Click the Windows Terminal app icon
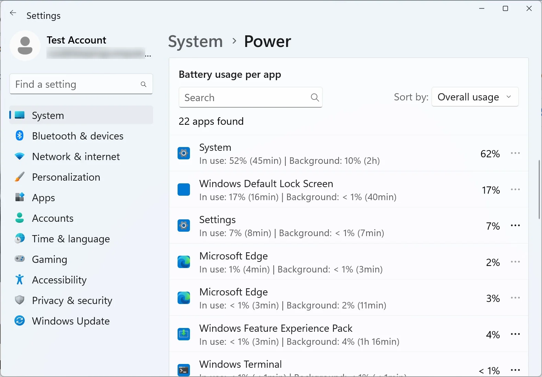The width and height of the screenshot is (542, 377). click(184, 370)
